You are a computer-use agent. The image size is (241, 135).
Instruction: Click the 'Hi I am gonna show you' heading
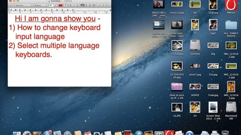55,19
